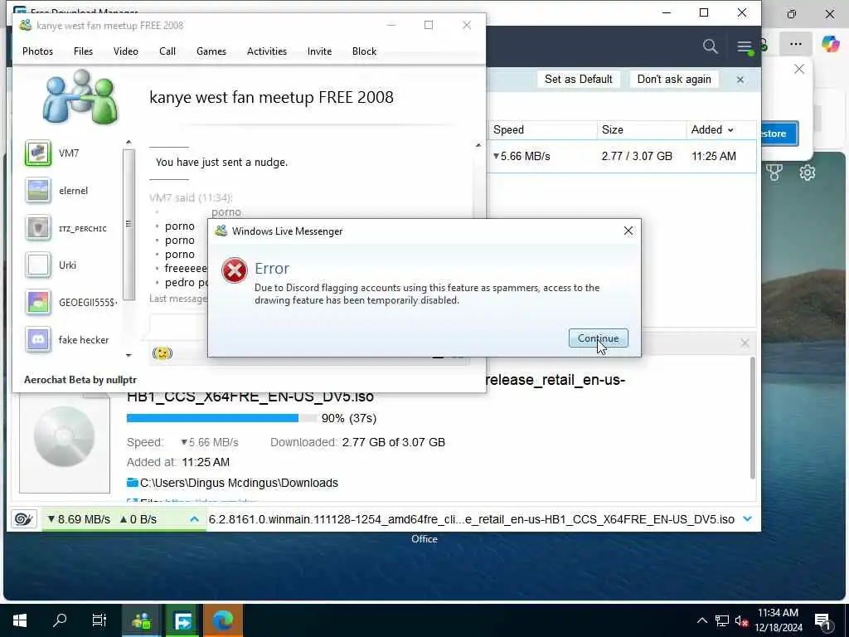Switch to Free Download Manager taskbar icon

point(182,620)
